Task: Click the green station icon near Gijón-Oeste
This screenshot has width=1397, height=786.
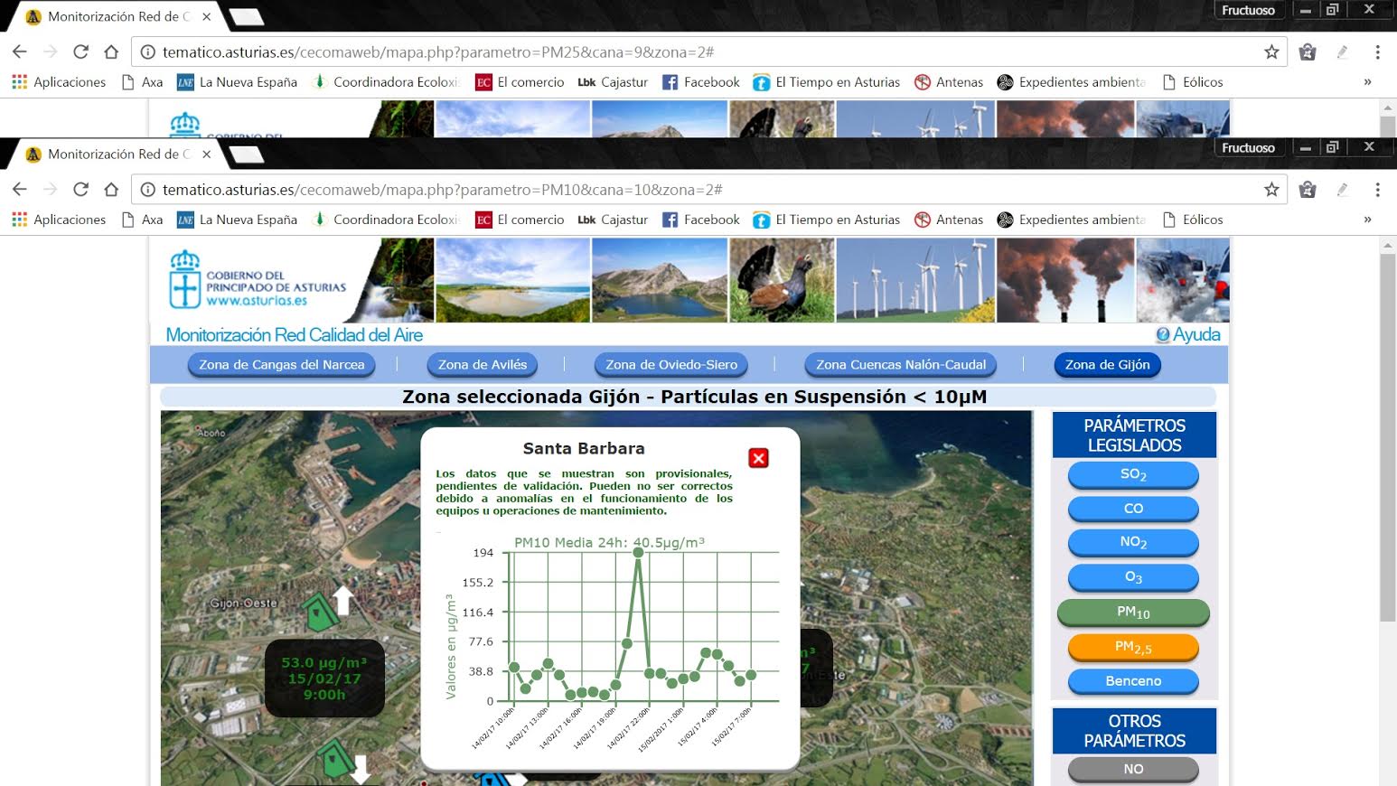Action: pos(319,612)
